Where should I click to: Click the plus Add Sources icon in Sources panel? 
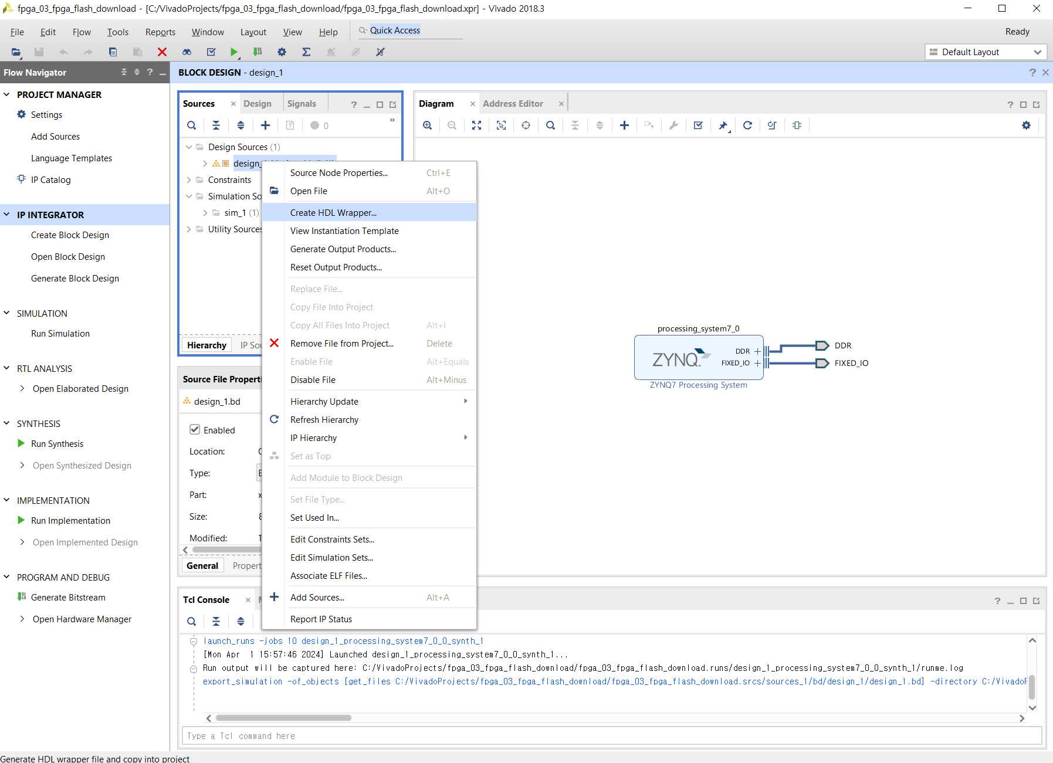tap(265, 126)
